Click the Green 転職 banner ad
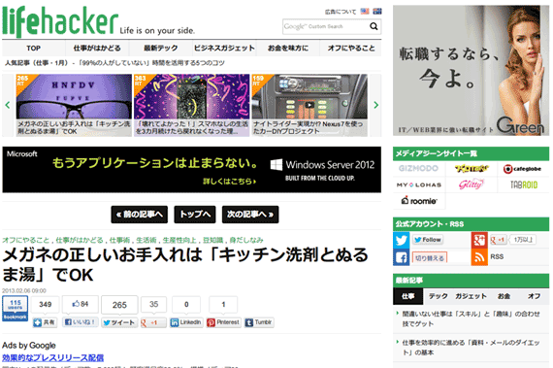553x368 pixels. (471, 70)
